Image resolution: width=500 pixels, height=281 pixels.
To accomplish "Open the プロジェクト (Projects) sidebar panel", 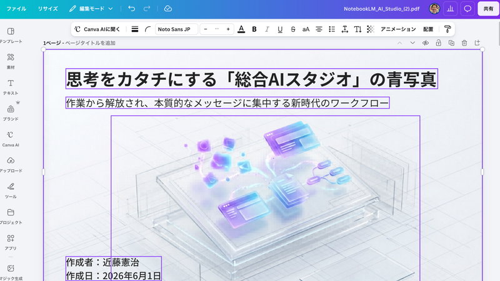I will 11,216.
